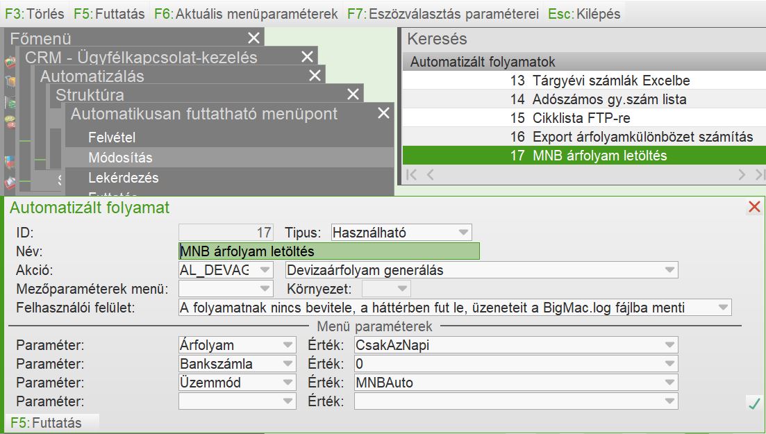Open F7: Eszözválasztás paraméterei

pos(443,14)
